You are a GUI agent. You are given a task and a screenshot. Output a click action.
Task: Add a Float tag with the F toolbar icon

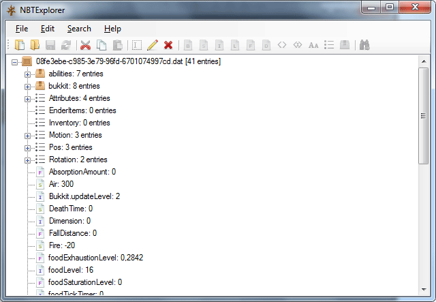(x=251, y=45)
